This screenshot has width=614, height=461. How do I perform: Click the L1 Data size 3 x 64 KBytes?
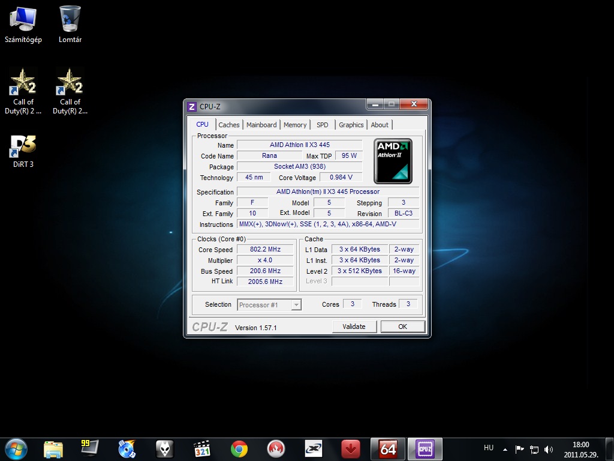pyautogui.click(x=360, y=249)
